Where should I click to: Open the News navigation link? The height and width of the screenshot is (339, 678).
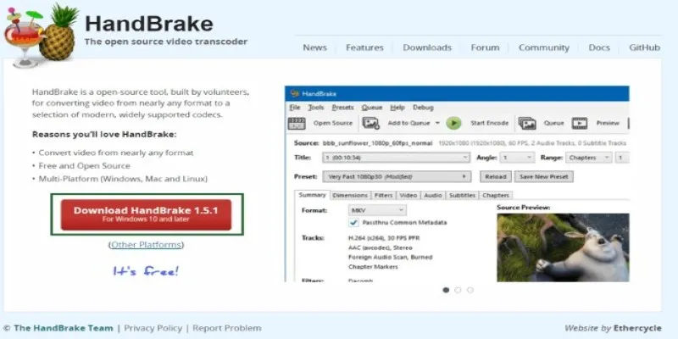(314, 47)
